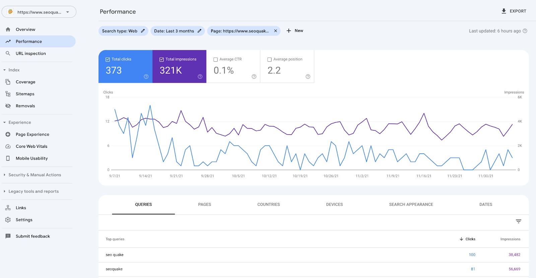Open Core Web Vitals gauge icon
Viewport: 536px width, 278px height.
pos(8,146)
